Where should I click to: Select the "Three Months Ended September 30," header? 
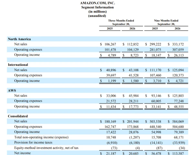click(121, 22)
